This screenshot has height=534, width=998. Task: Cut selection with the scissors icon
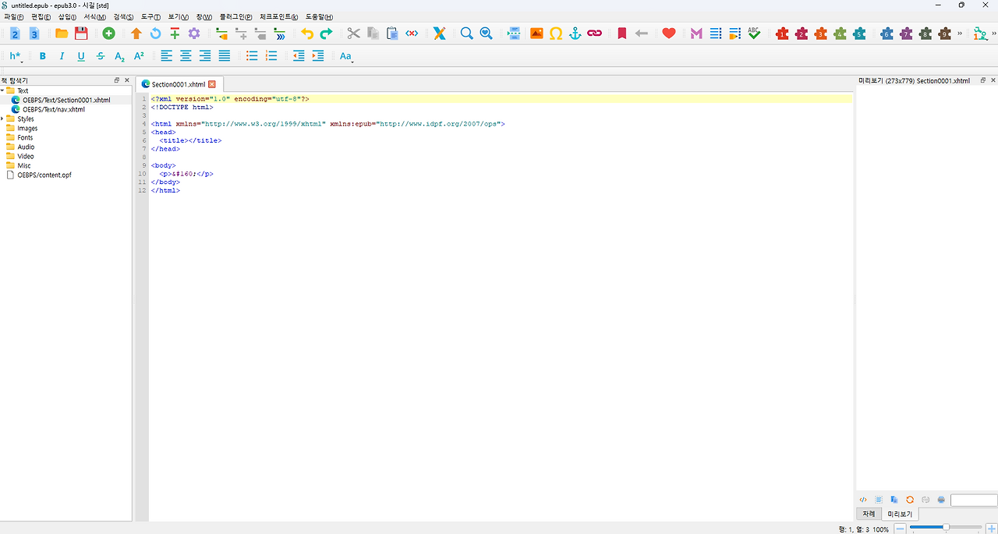(x=354, y=34)
